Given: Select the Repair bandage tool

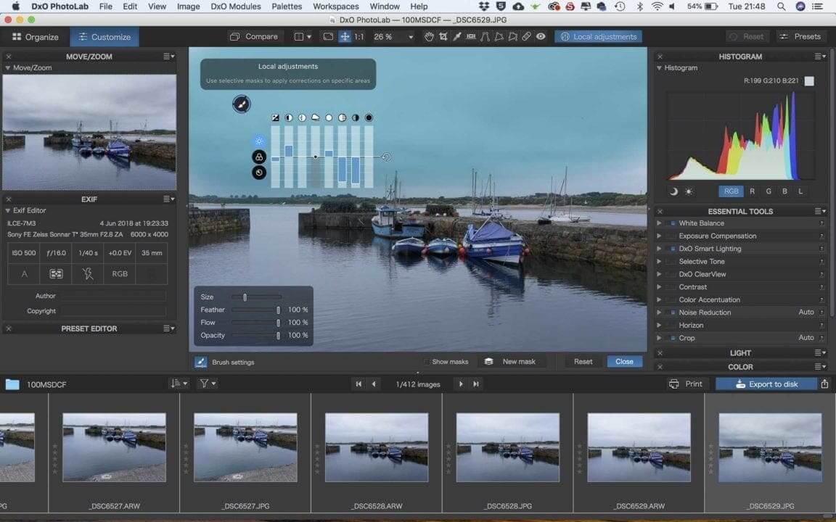Looking at the screenshot, I should point(526,37).
